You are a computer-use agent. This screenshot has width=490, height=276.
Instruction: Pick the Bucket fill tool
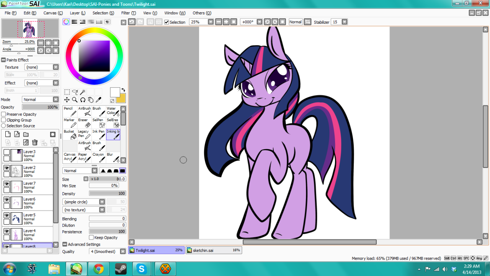click(70, 135)
